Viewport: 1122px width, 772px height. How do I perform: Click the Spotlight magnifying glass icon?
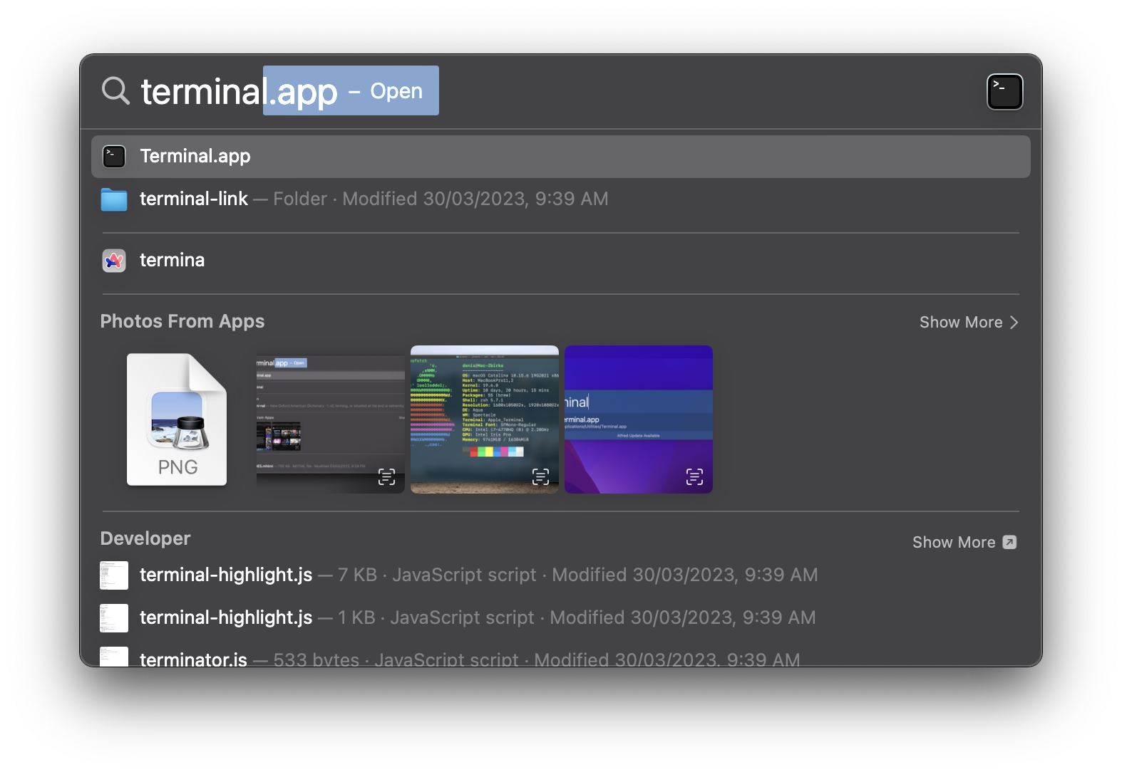coord(115,91)
